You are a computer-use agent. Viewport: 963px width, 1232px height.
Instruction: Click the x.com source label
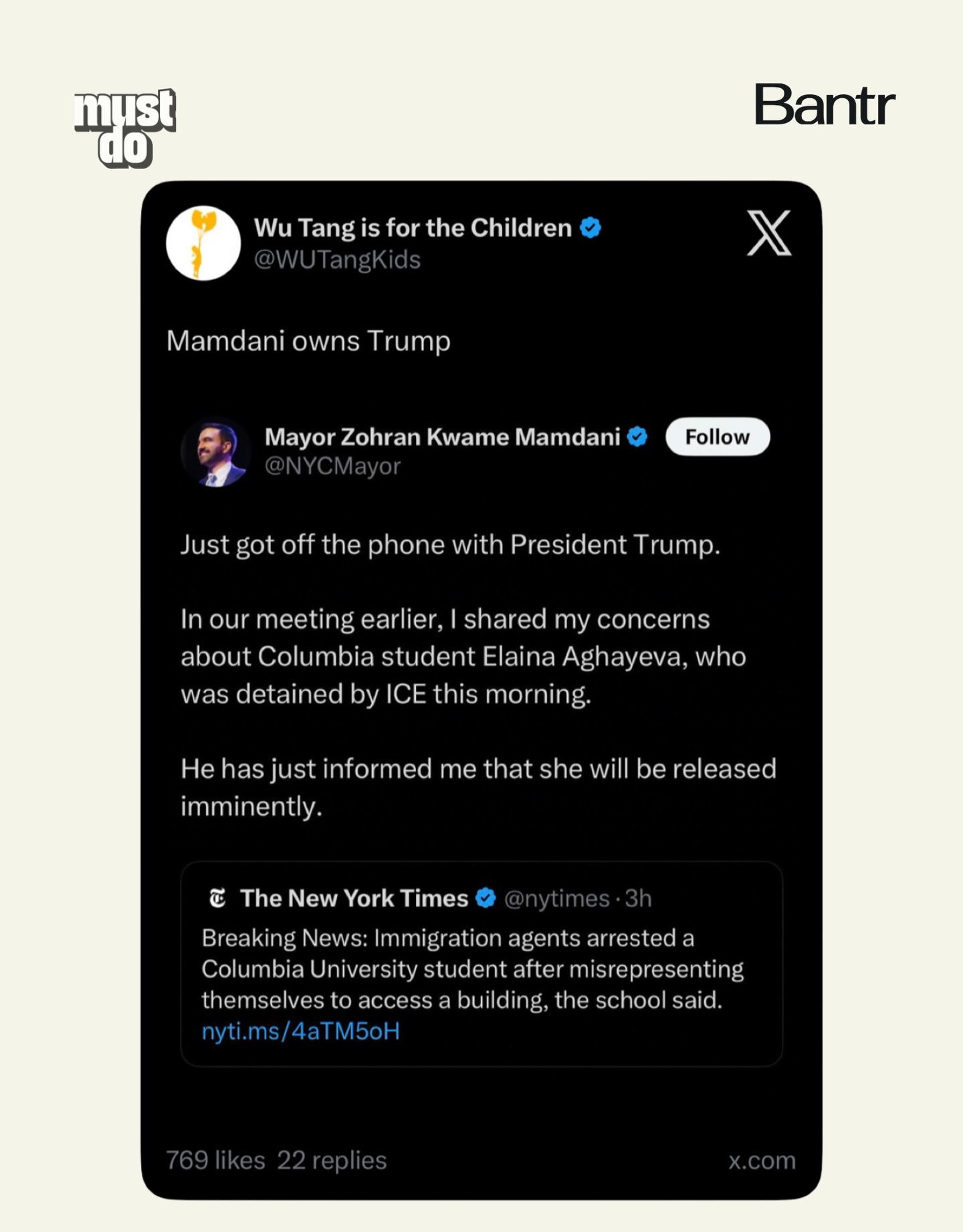[762, 1160]
